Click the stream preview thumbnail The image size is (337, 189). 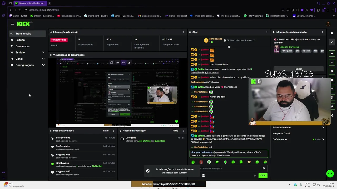[118, 93]
